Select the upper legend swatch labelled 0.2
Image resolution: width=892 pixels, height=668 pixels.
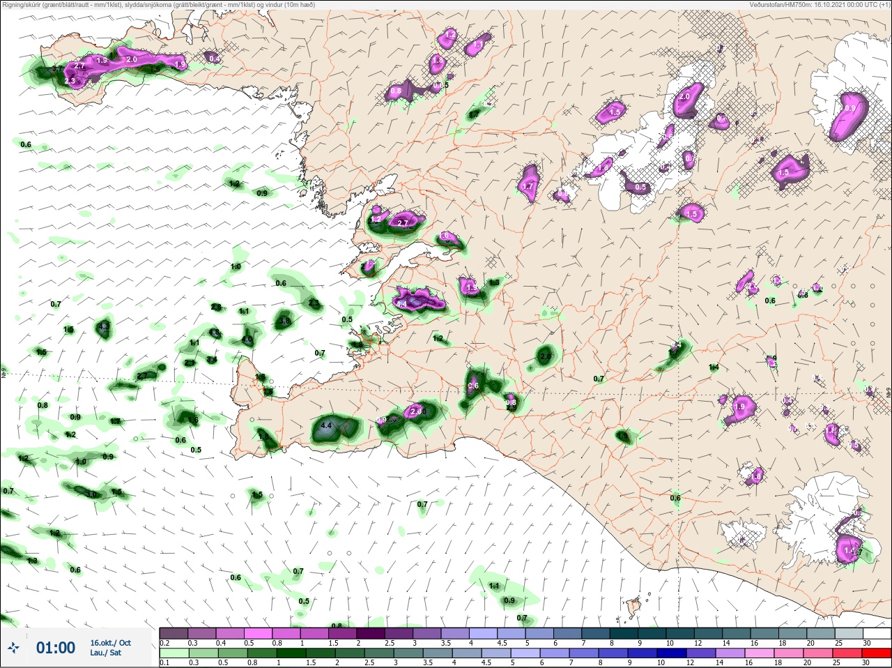[x=174, y=633]
